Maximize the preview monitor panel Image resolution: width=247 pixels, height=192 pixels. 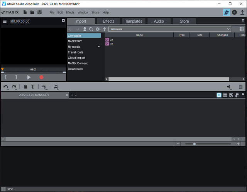coord(63,20)
